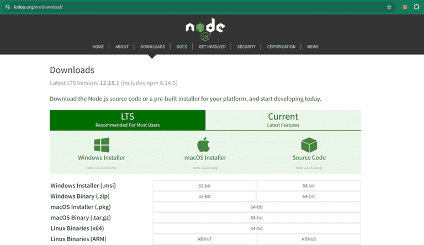Download Linux Binaries ARMv7
The height and width of the screenshot is (246, 424).
point(204,239)
